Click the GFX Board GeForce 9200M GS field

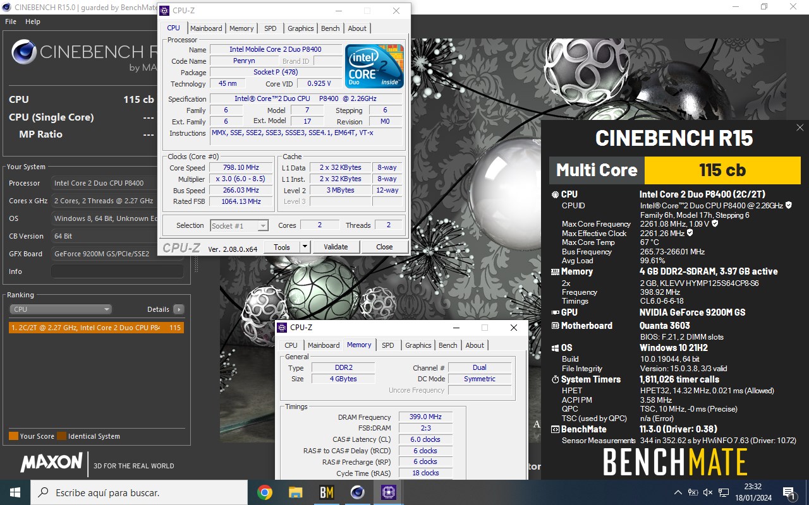104,254
